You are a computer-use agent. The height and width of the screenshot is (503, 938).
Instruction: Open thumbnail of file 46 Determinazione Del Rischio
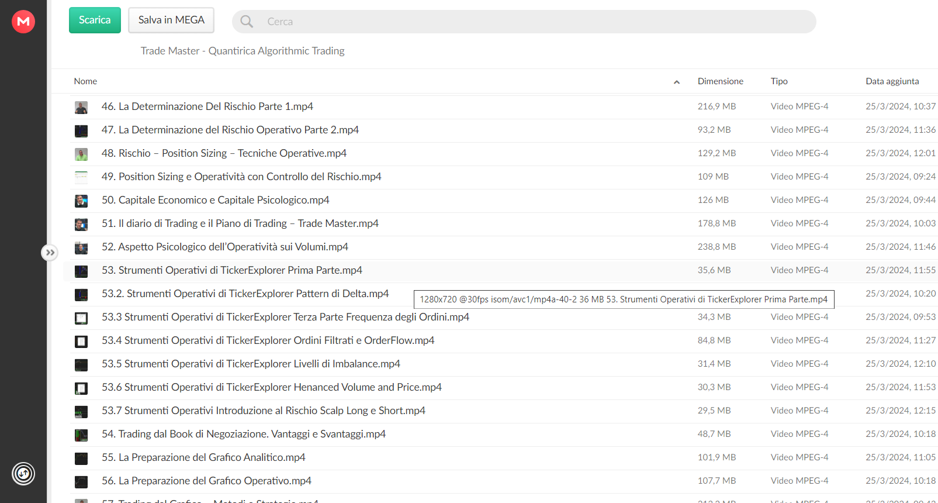81,107
